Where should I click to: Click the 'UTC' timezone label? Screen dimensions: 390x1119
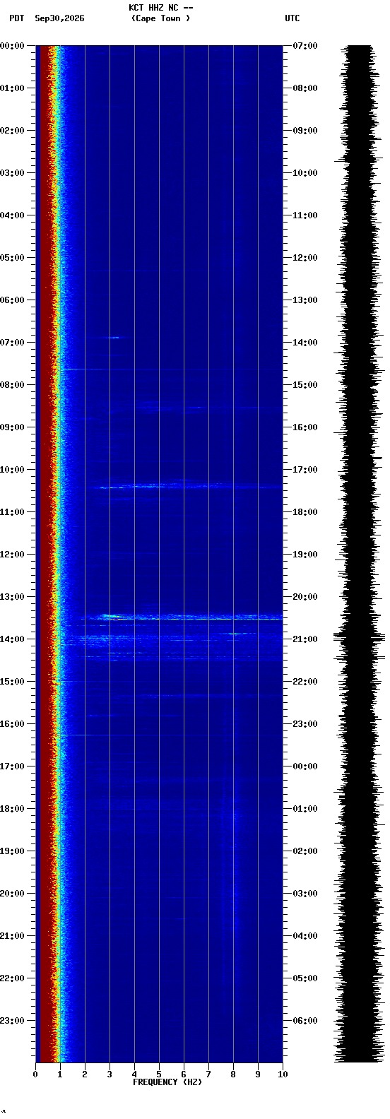point(292,18)
